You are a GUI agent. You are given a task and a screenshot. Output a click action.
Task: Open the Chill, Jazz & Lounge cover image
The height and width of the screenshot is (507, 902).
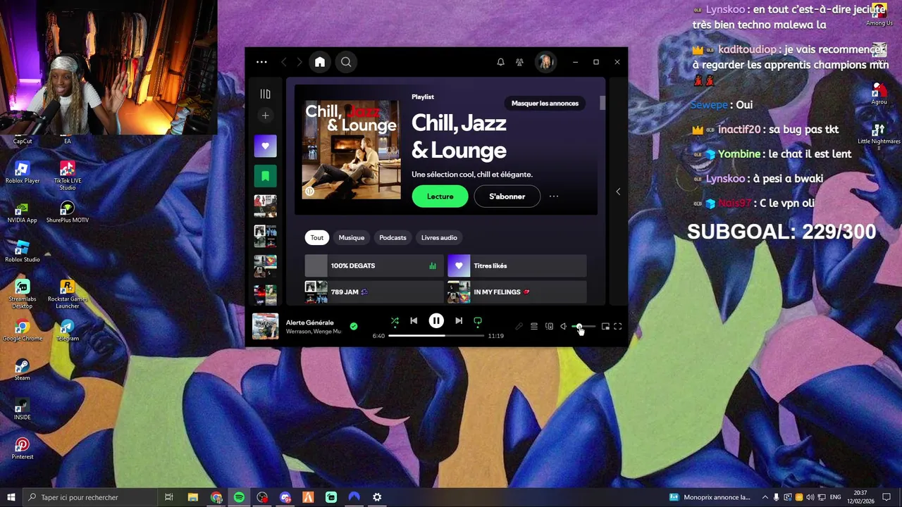[351, 150]
